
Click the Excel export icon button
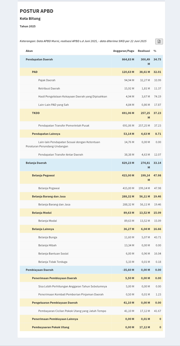[x=159, y=42]
